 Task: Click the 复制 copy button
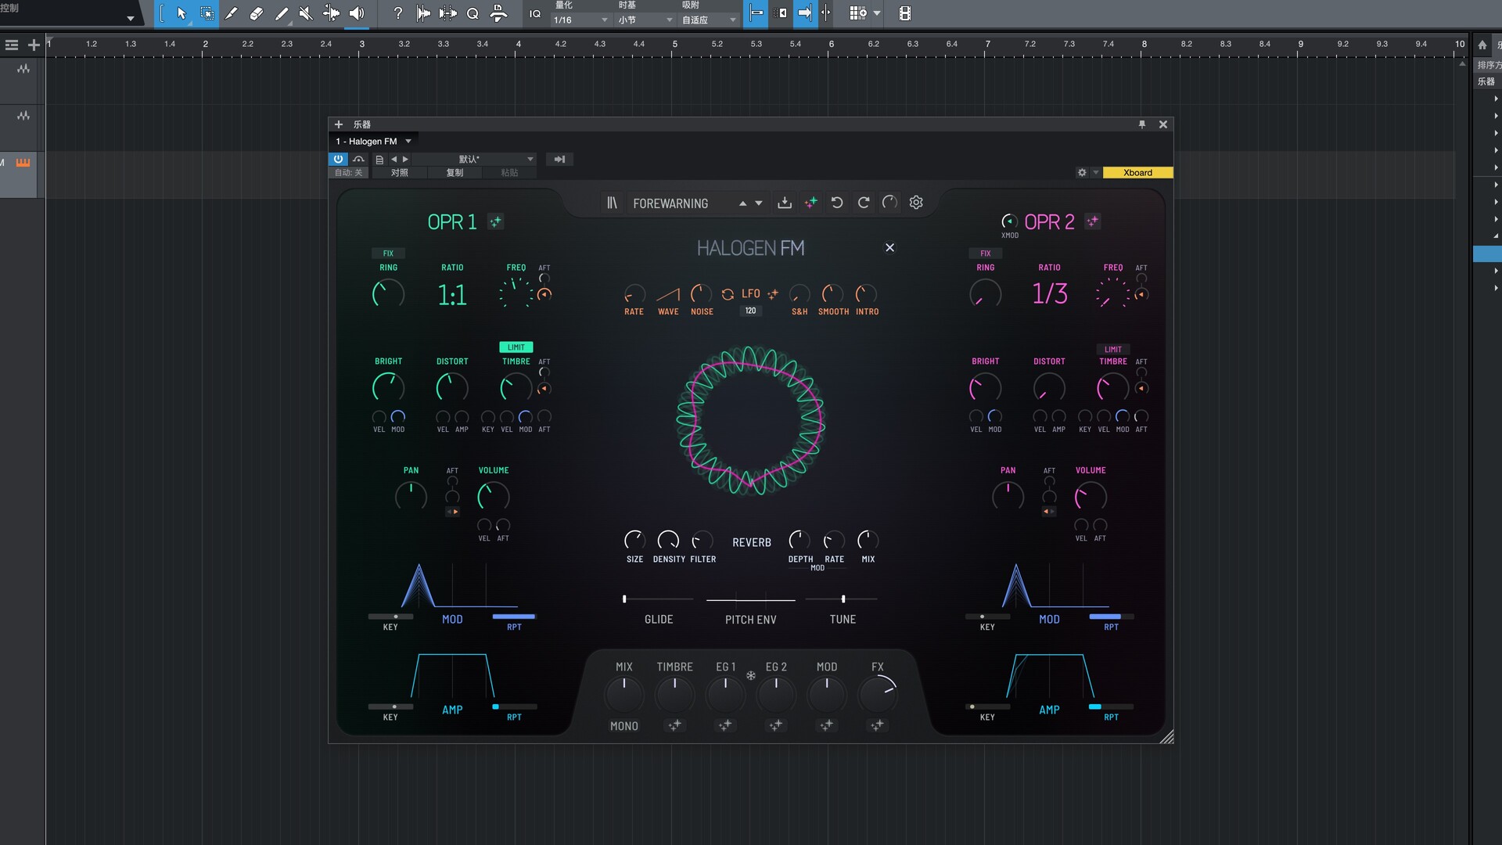coord(455,172)
